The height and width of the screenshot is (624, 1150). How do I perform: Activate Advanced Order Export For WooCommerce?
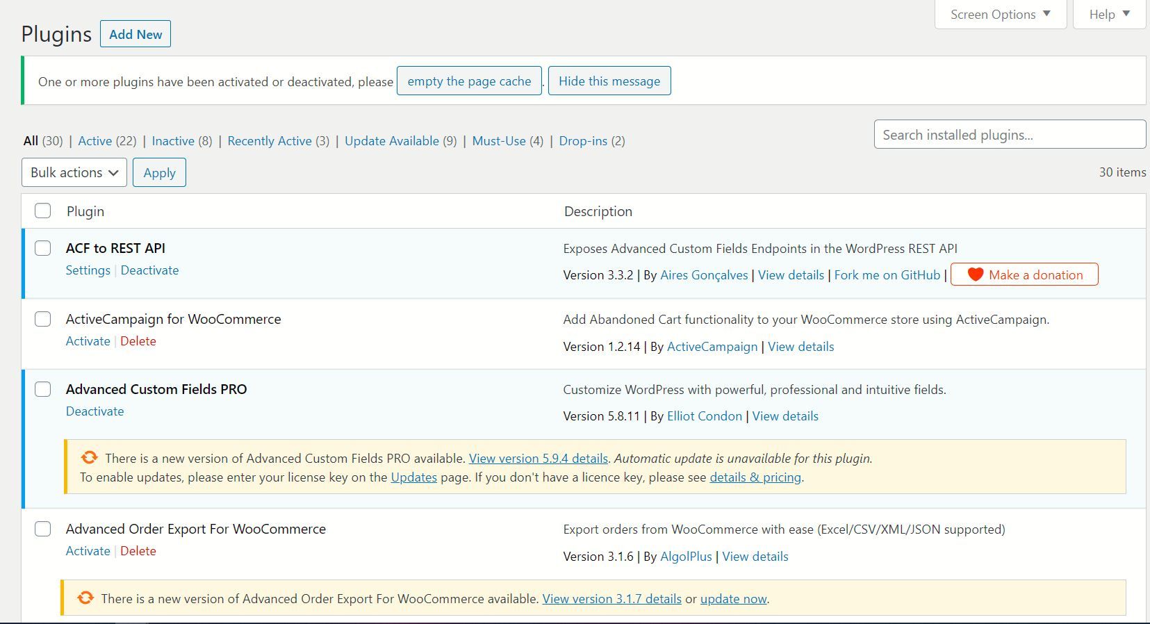pyautogui.click(x=88, y=550)
